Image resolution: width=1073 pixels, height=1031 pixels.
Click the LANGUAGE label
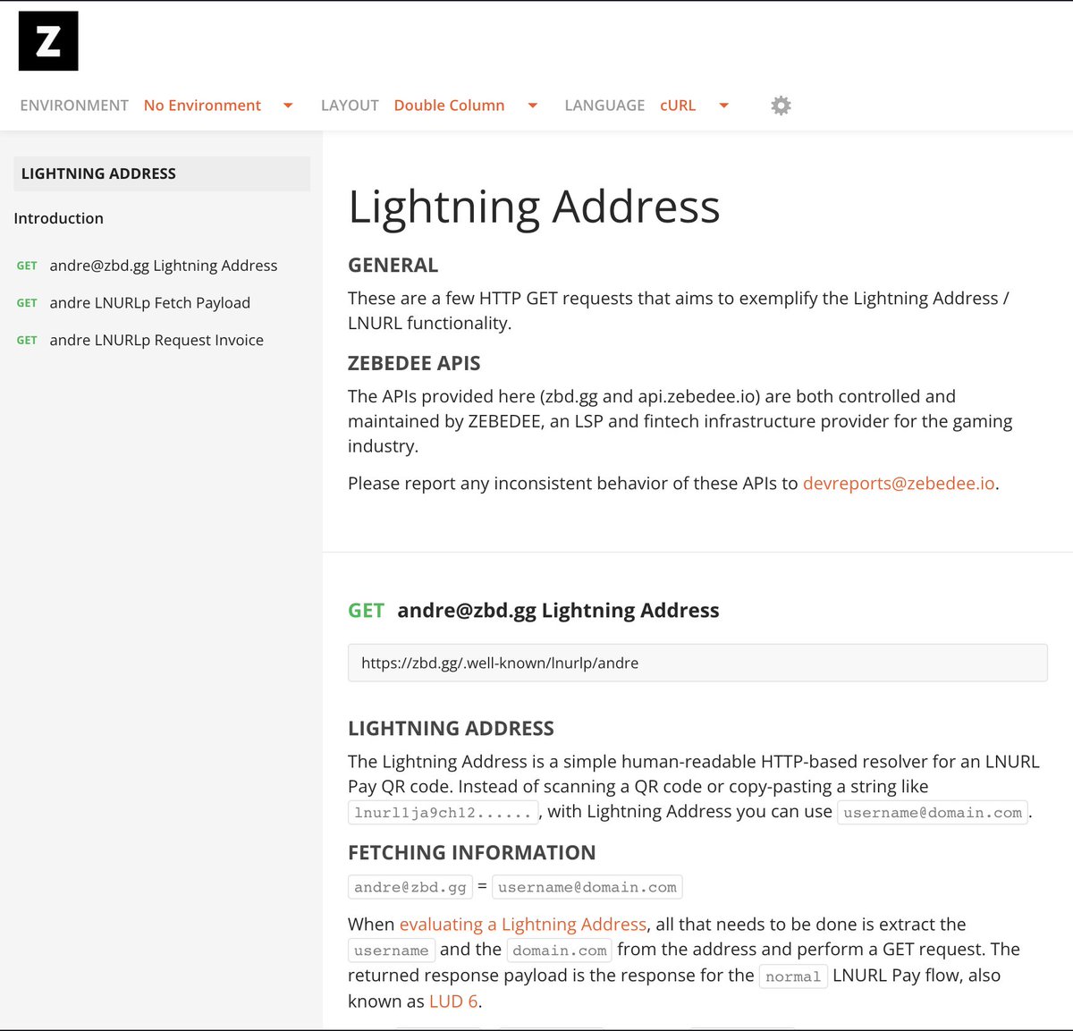pyautogui.click(x=604, y=106)
